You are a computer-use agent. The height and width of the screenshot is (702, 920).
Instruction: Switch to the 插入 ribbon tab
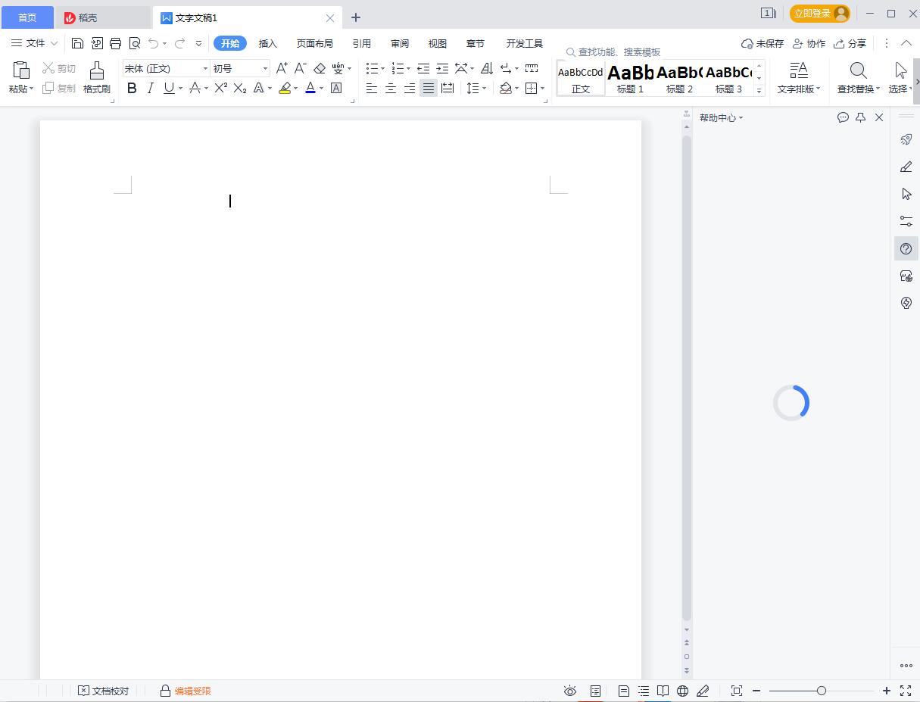pos(267,43)
